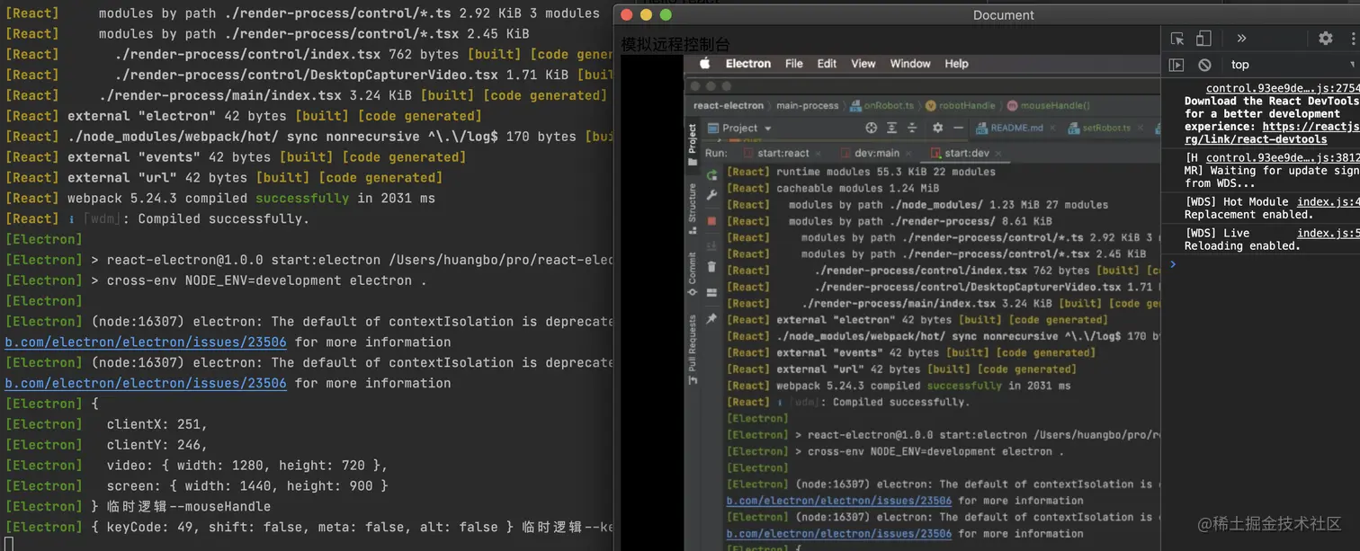Click the expand all icon in Project toolbar

click(891, 129)
